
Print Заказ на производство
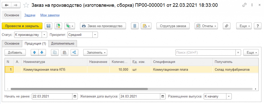tap(103, 26)
